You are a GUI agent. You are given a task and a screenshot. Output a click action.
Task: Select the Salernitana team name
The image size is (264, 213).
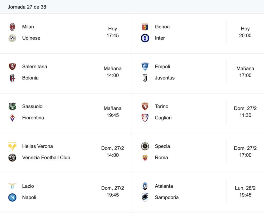35,67
